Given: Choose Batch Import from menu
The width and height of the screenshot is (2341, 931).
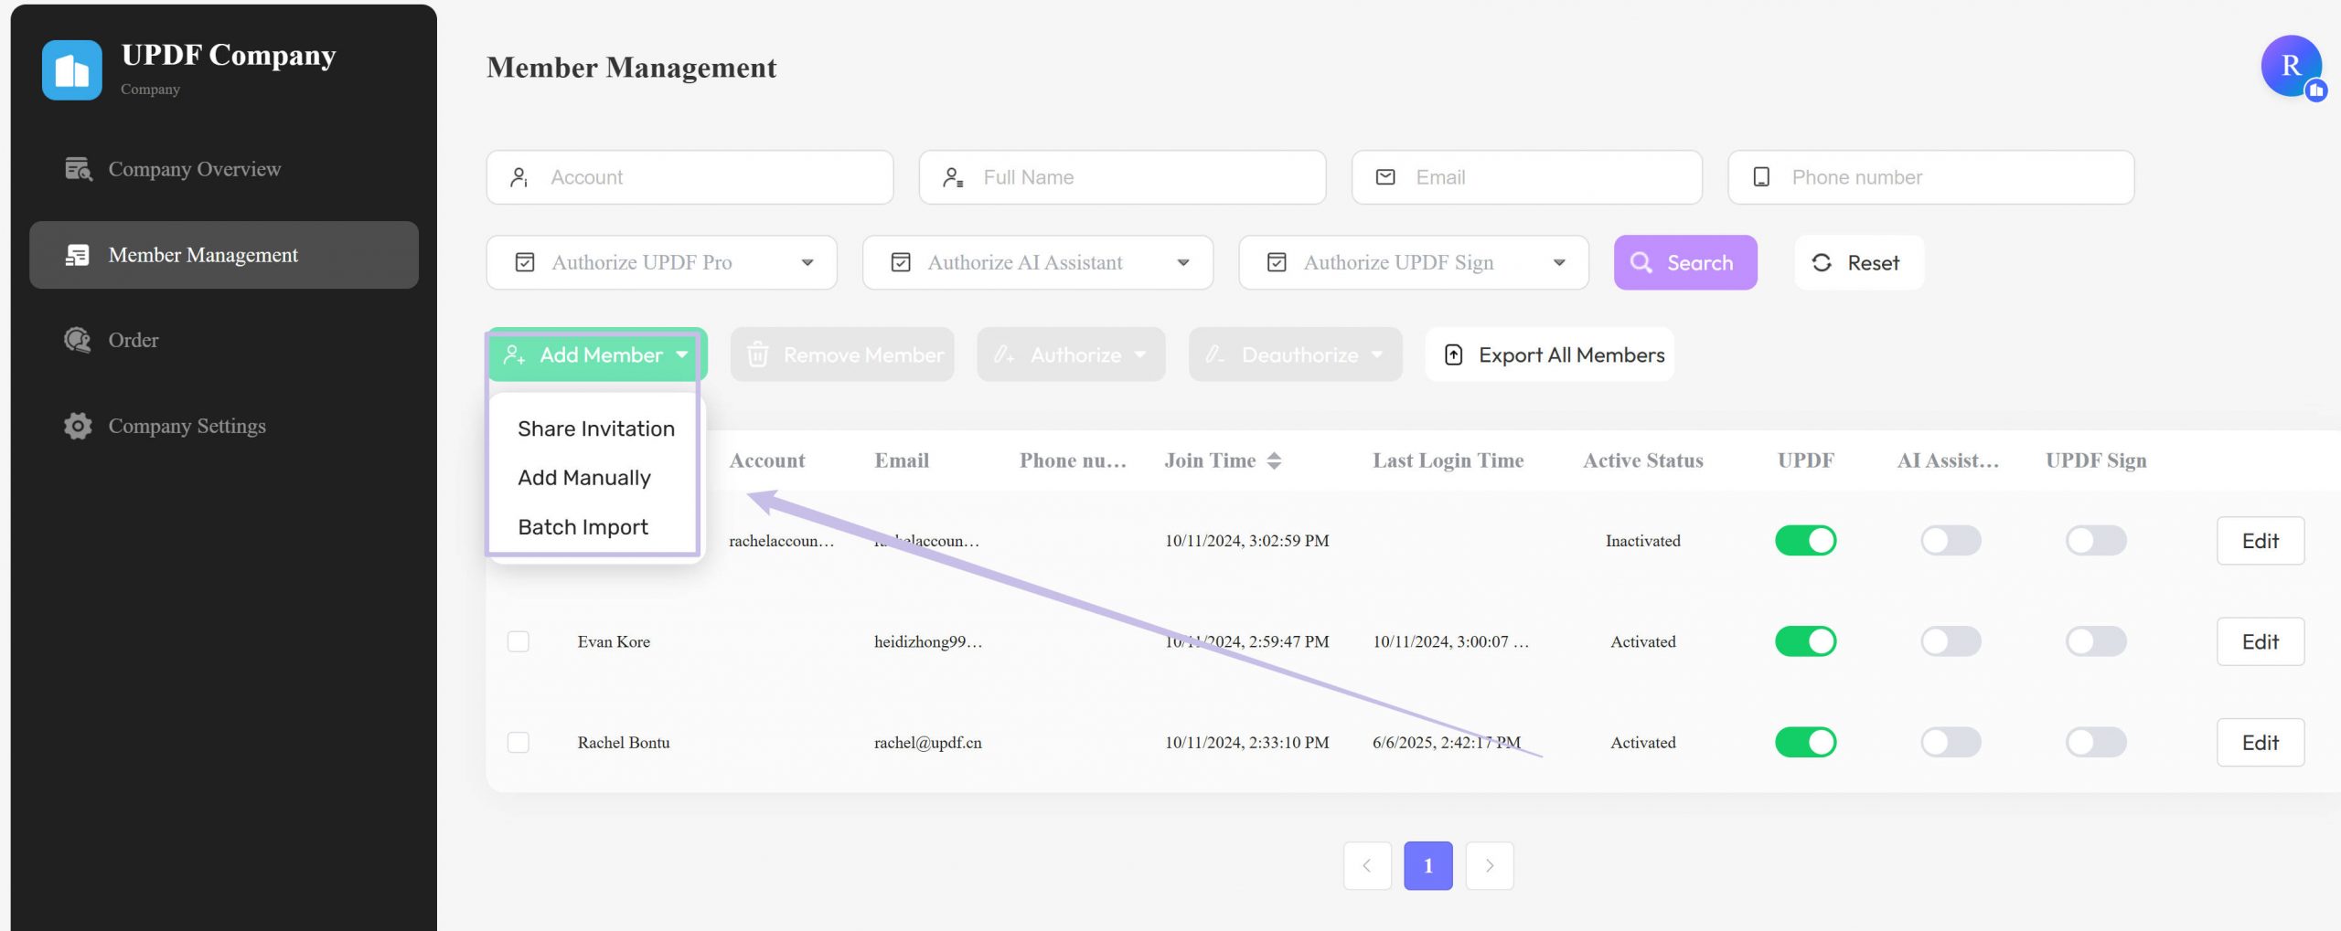Looking at the screenshot, I should [583, 527].
